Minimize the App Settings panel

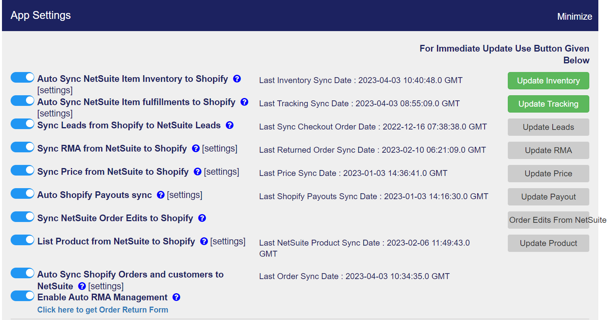pyautogui.click(x=574, y=17)
